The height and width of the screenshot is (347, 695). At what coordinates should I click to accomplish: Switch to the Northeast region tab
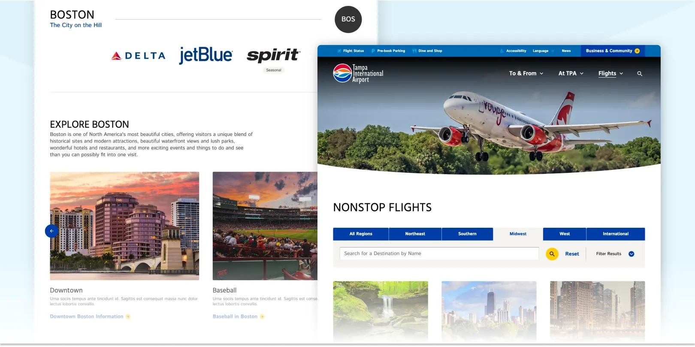click(415, 234)
